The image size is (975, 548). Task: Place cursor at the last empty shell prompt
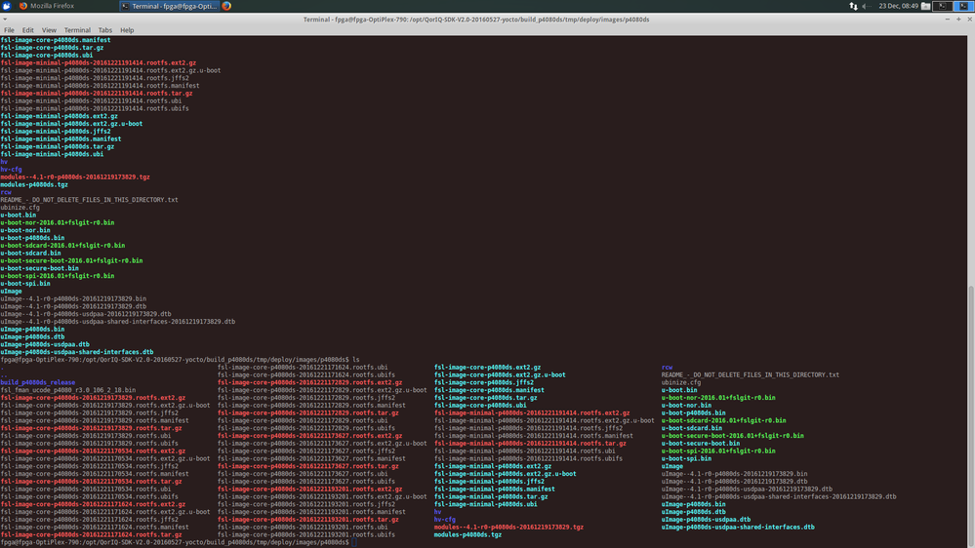tap(354, 542)
